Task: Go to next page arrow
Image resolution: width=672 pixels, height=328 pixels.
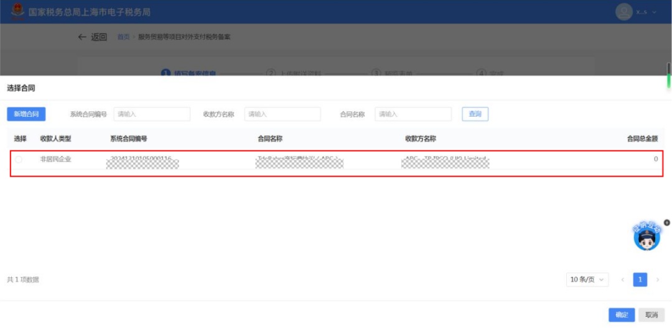Action: [658, 280]
